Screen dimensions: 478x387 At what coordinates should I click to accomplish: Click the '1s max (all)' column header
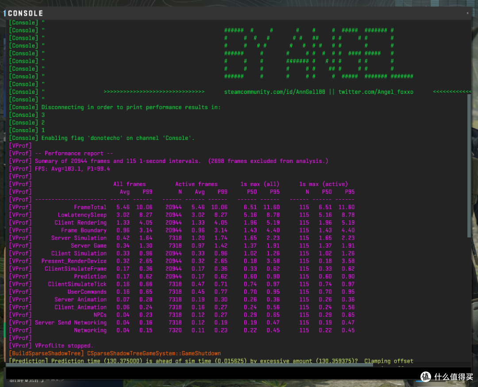pyautogui.click(x=260, y=184)
